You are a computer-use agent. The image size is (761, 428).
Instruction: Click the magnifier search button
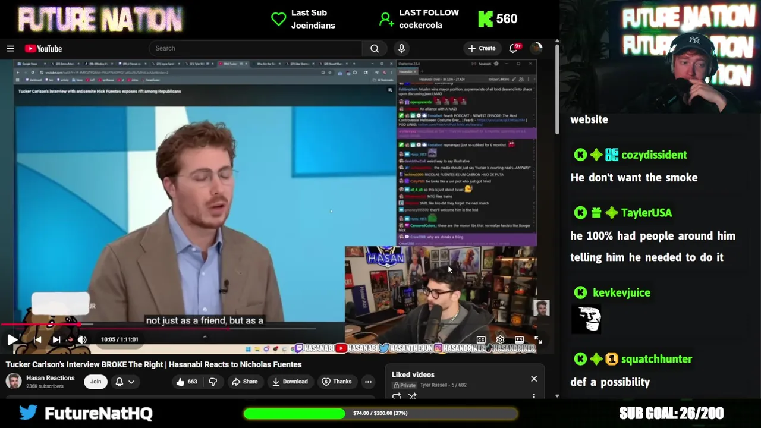point(375,48)
